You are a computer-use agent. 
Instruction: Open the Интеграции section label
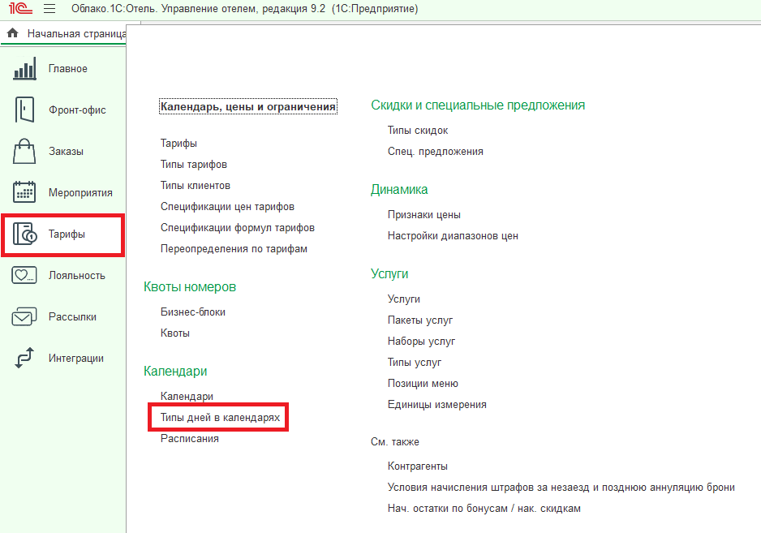[x=76, y=359]
